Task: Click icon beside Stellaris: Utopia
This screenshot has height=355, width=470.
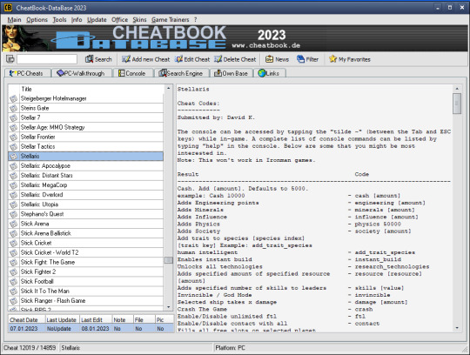Action: (x=13, y=204)
